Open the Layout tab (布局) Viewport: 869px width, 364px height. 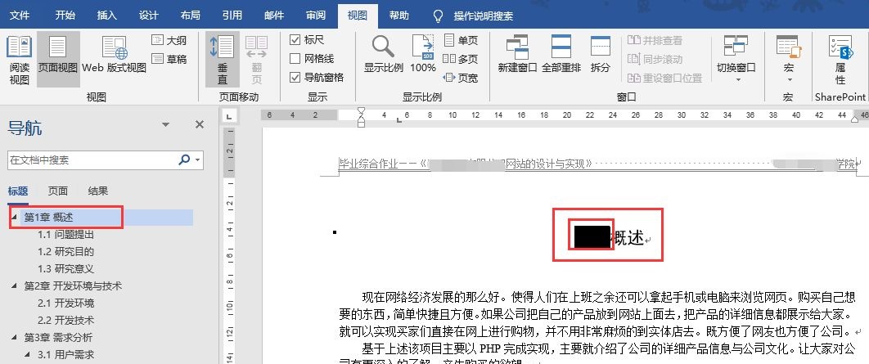pyautogui.click(x=190, y=16)
